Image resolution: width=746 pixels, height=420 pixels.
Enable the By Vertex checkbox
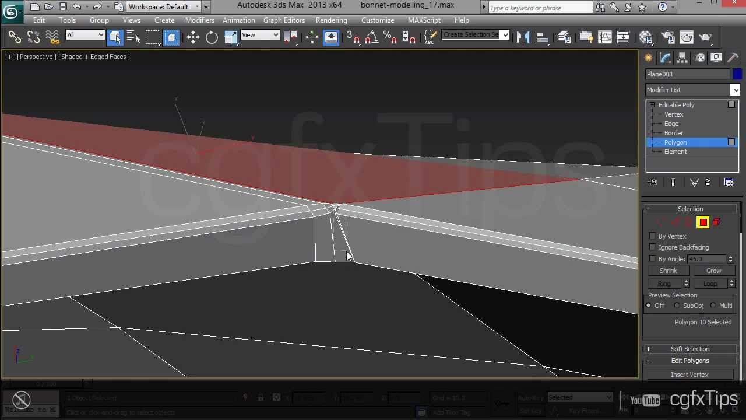[652, 236]
